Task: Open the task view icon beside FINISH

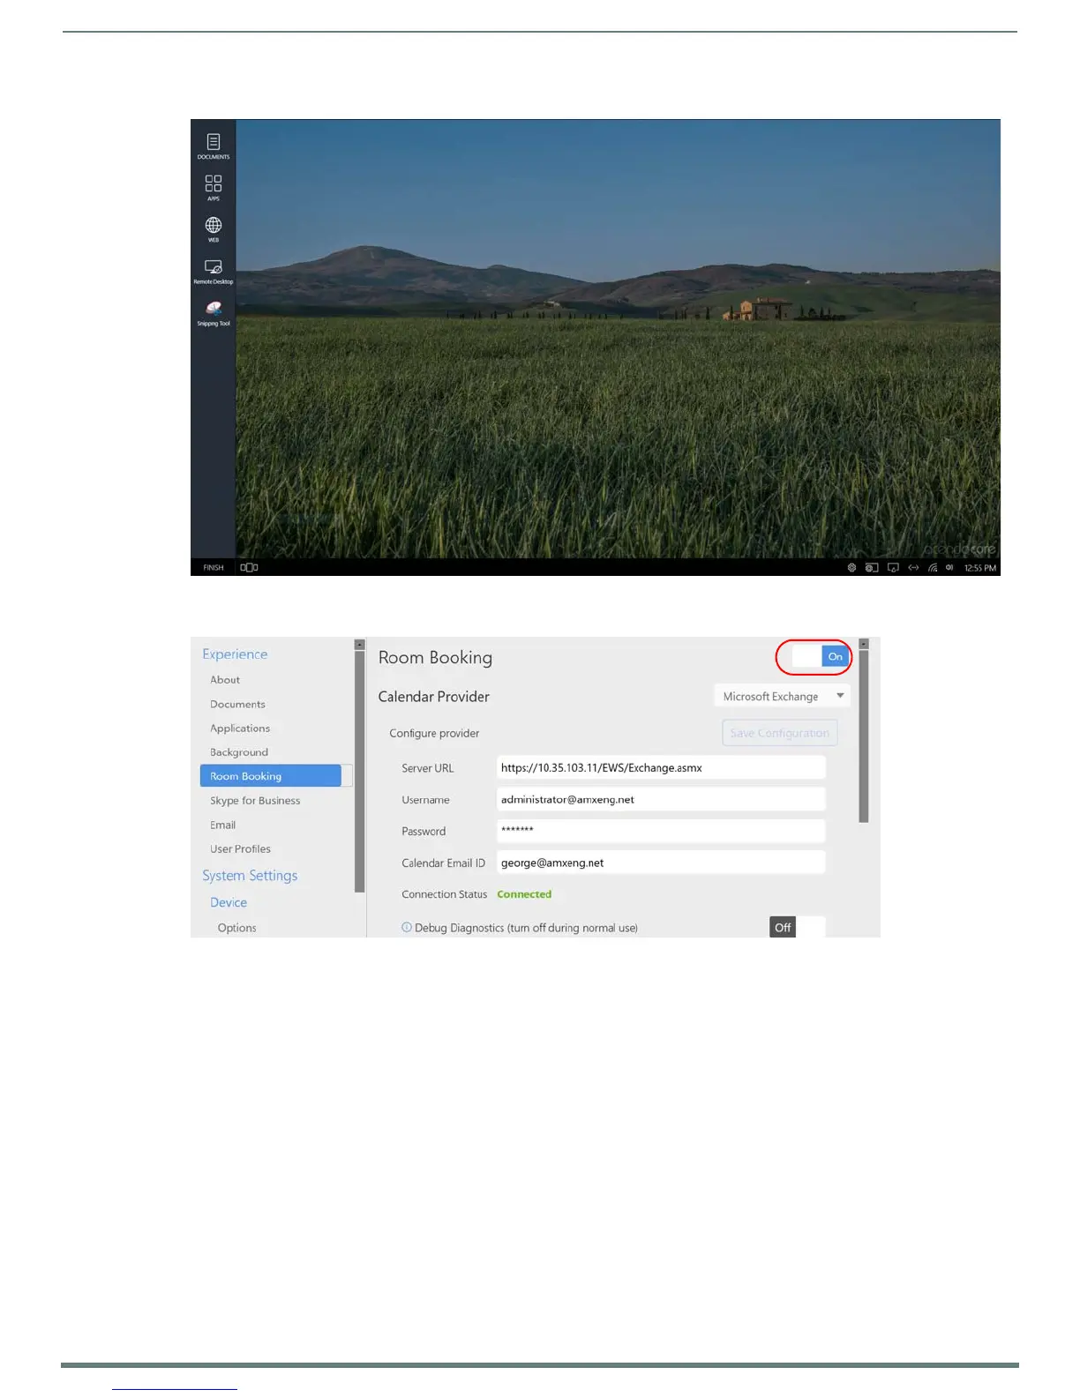Action: coord(249,568)
